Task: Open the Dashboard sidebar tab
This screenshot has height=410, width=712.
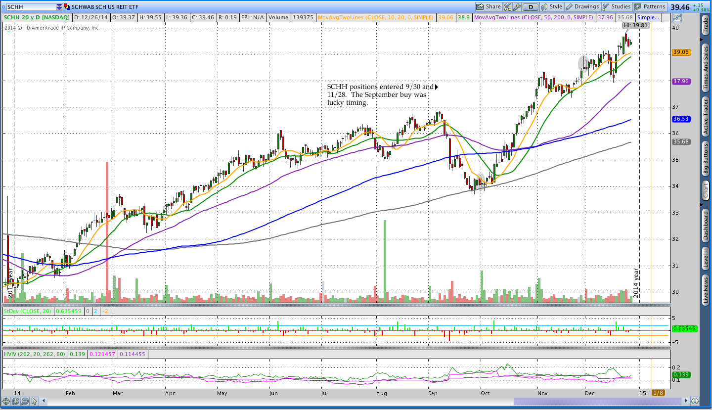Action: [x=706, y=226]
